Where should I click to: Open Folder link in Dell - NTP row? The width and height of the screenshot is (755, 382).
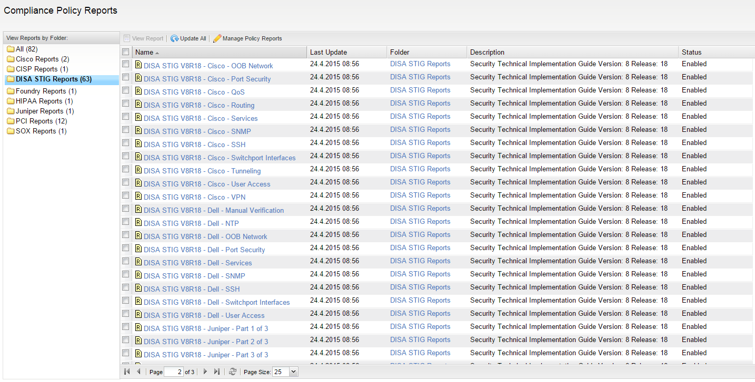pyautogui.click(x=420, y=221)
